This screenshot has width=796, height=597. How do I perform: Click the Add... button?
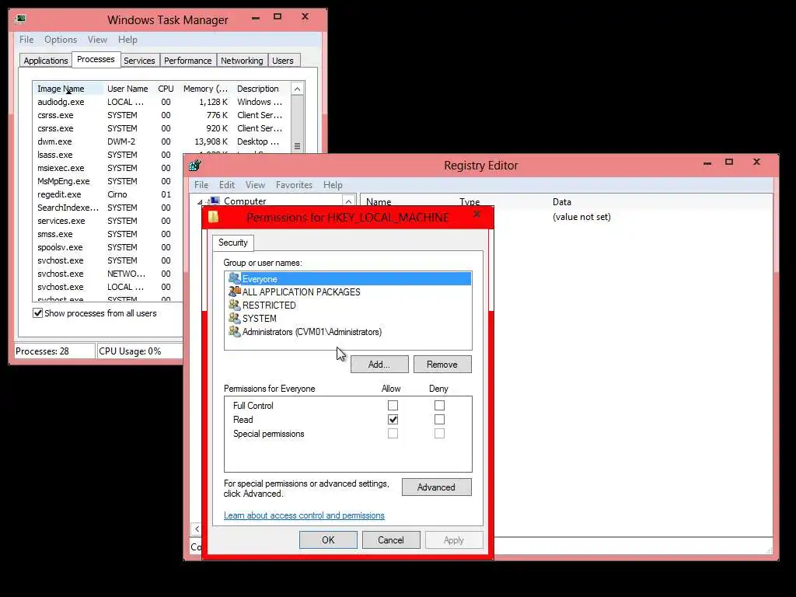(x=379, y=365)
